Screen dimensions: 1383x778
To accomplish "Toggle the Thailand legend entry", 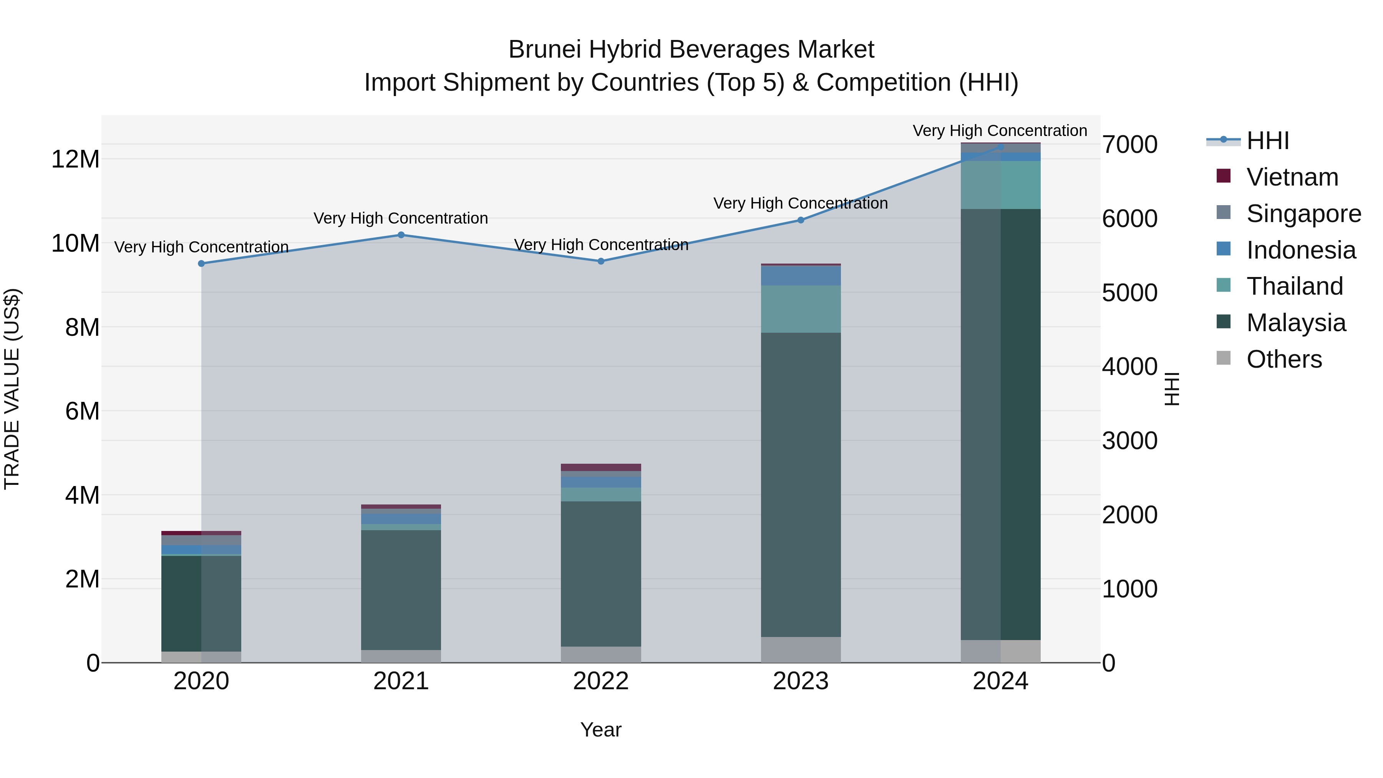I will tap(1279, 285).
